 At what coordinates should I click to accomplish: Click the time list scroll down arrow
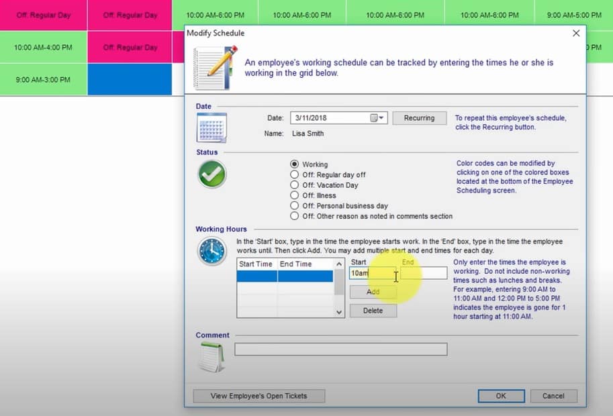tap(339, 312)
